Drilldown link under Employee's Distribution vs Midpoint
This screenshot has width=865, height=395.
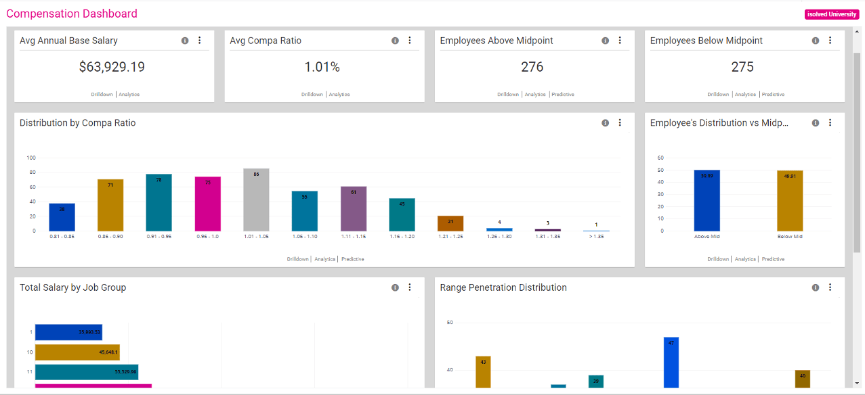(x=718, y=259)
